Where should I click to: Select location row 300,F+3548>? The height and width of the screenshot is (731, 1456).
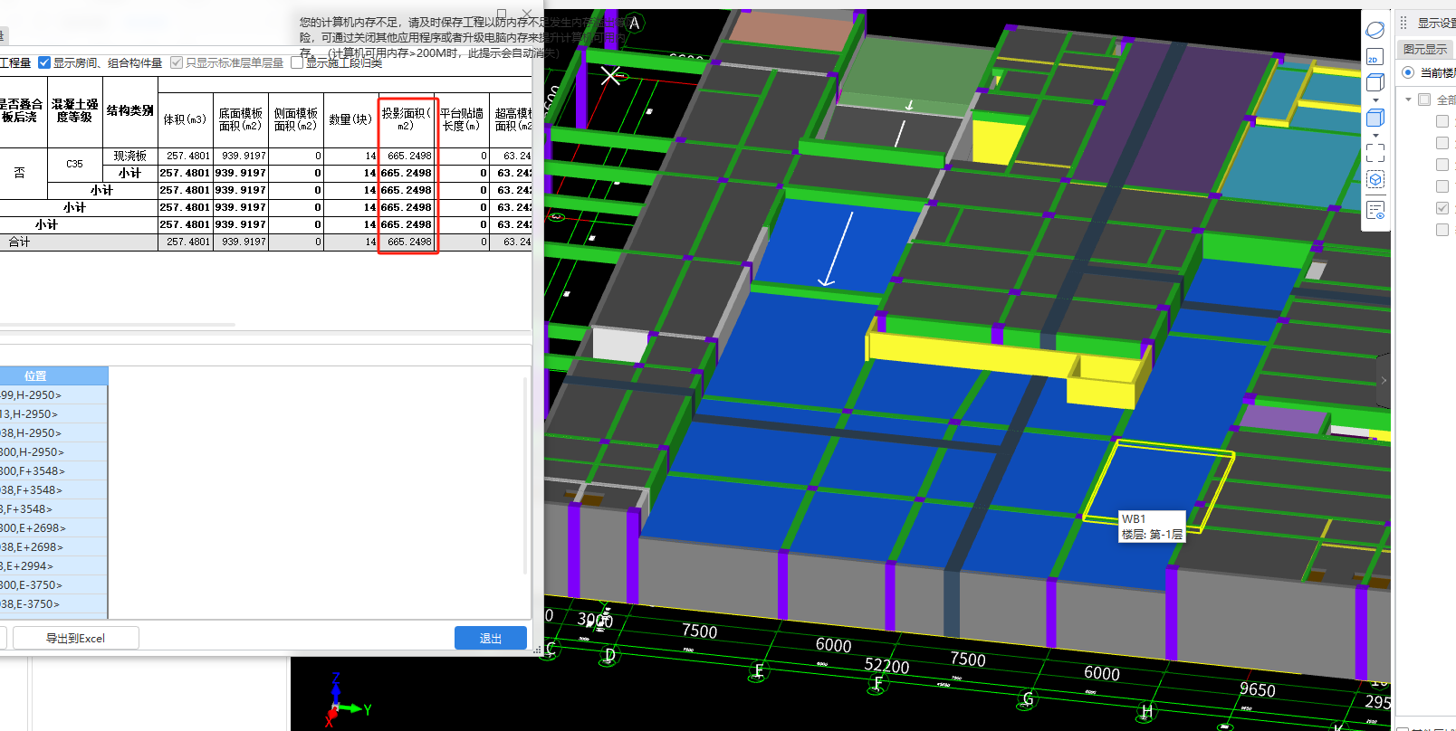coord(53,471)
